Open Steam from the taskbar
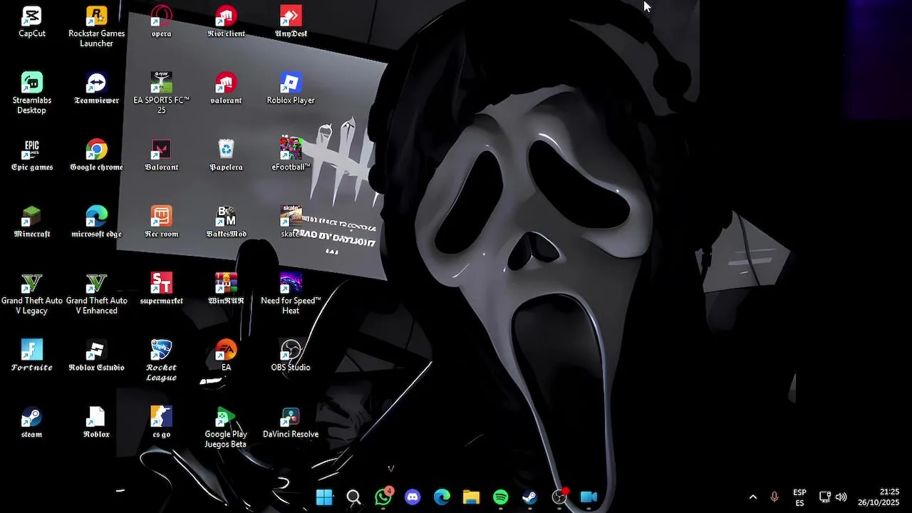 pos(530,497)
